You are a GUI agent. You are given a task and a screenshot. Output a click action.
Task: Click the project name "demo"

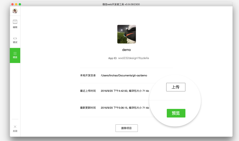click(x=126, y=50)
